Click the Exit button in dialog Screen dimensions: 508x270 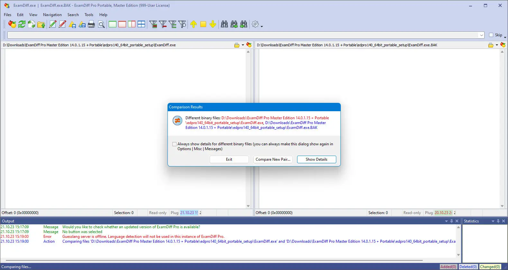click(x=229, y=159)
